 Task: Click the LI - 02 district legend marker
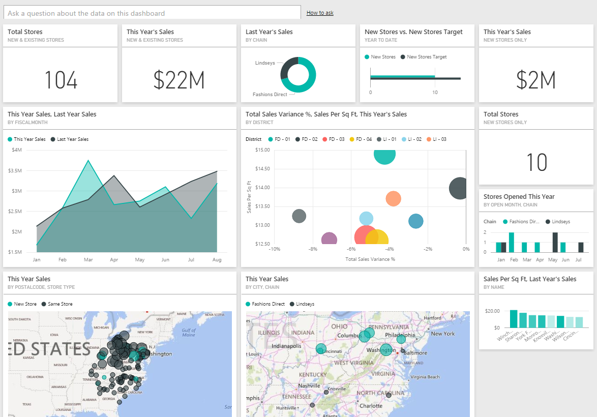(x=404, y=139)
